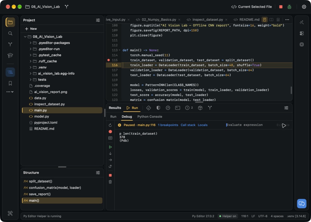Expand the tests folder

30,79
